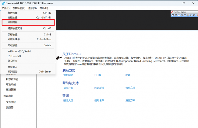This screenshot has height=128, width=198.
Task: Choose 重新载入 menu entry
Action: [x=28, y=67]
